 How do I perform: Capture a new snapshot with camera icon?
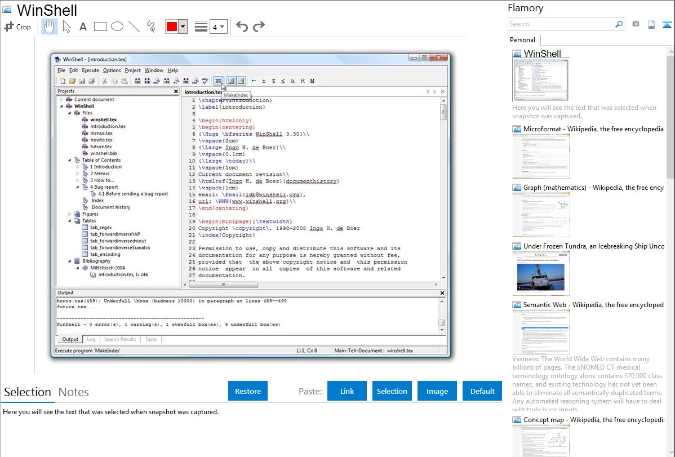[636, 24]
